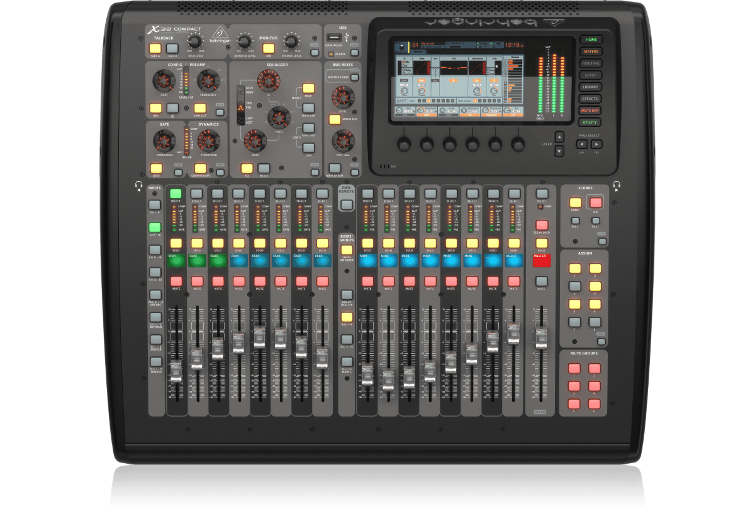
Task: Click the red Main LR scribble strip
Action: tap(542, 261)
